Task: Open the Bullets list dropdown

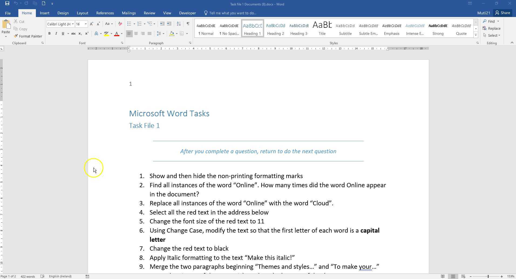Action: coord(134,24)
